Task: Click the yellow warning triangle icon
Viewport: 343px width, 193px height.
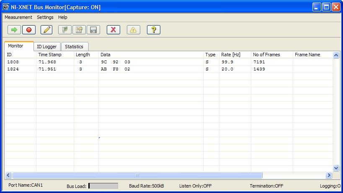Action: click(x=133, y=30)
